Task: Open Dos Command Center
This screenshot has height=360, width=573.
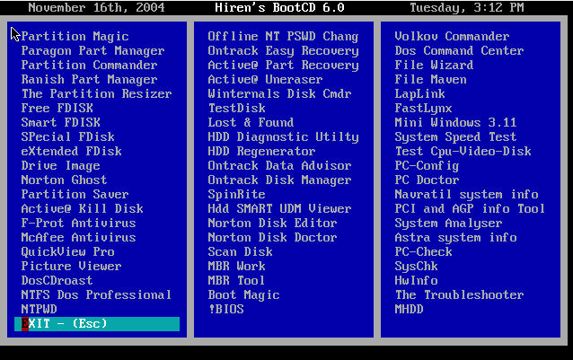Action: click(x=459, y=51)
